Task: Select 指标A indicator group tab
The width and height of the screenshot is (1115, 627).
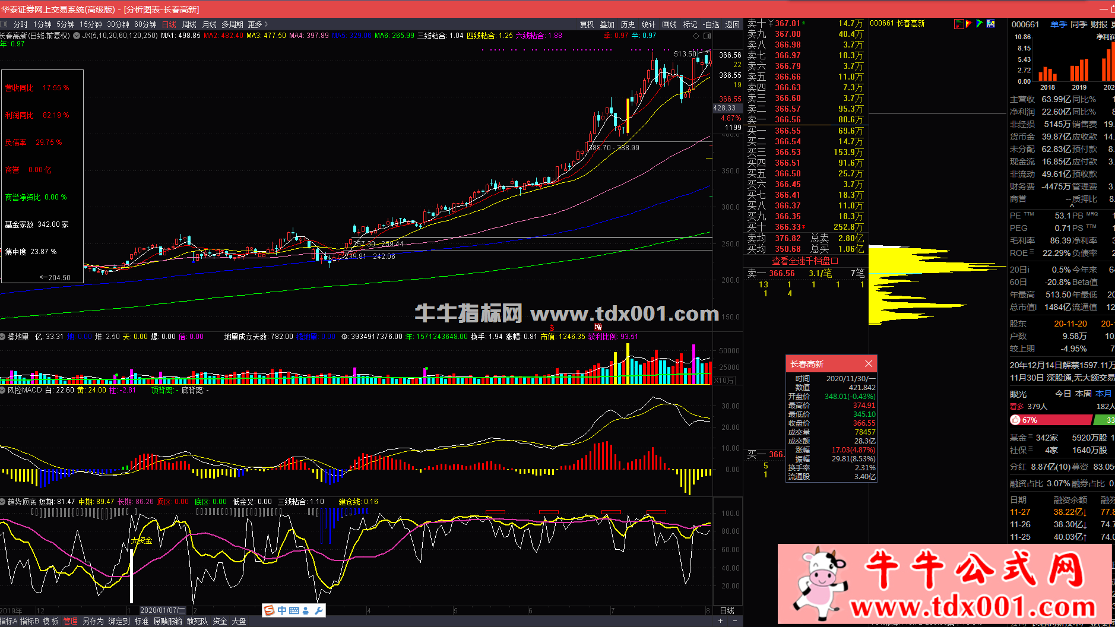Action: coord(8,621)
